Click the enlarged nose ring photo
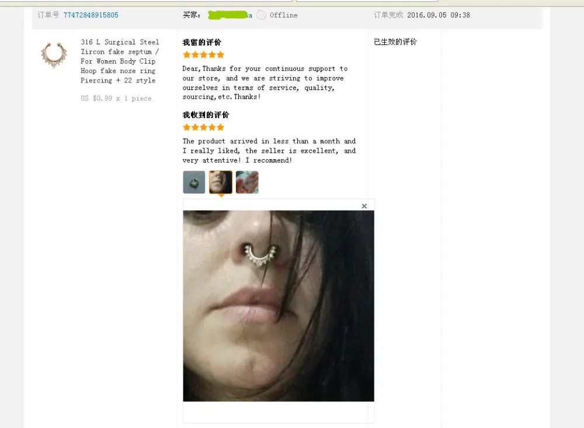 pos(279,306)
